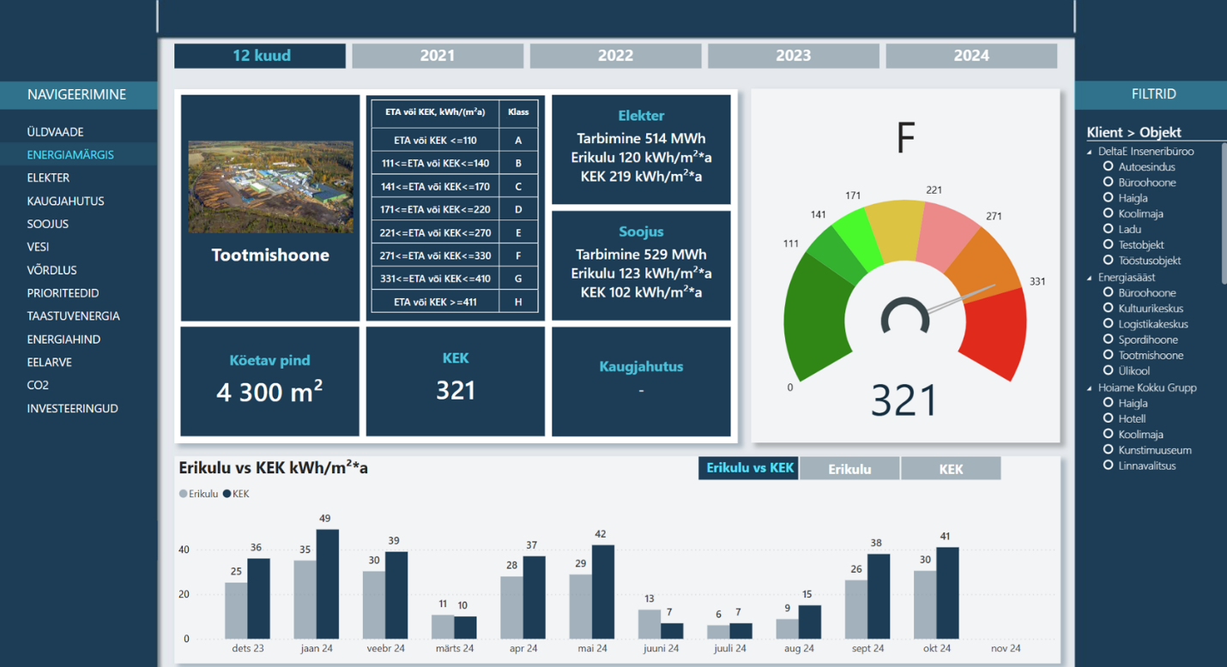Click the KEK legend marker in chart
The image size is (1227, 667).
tap(227, 494)
